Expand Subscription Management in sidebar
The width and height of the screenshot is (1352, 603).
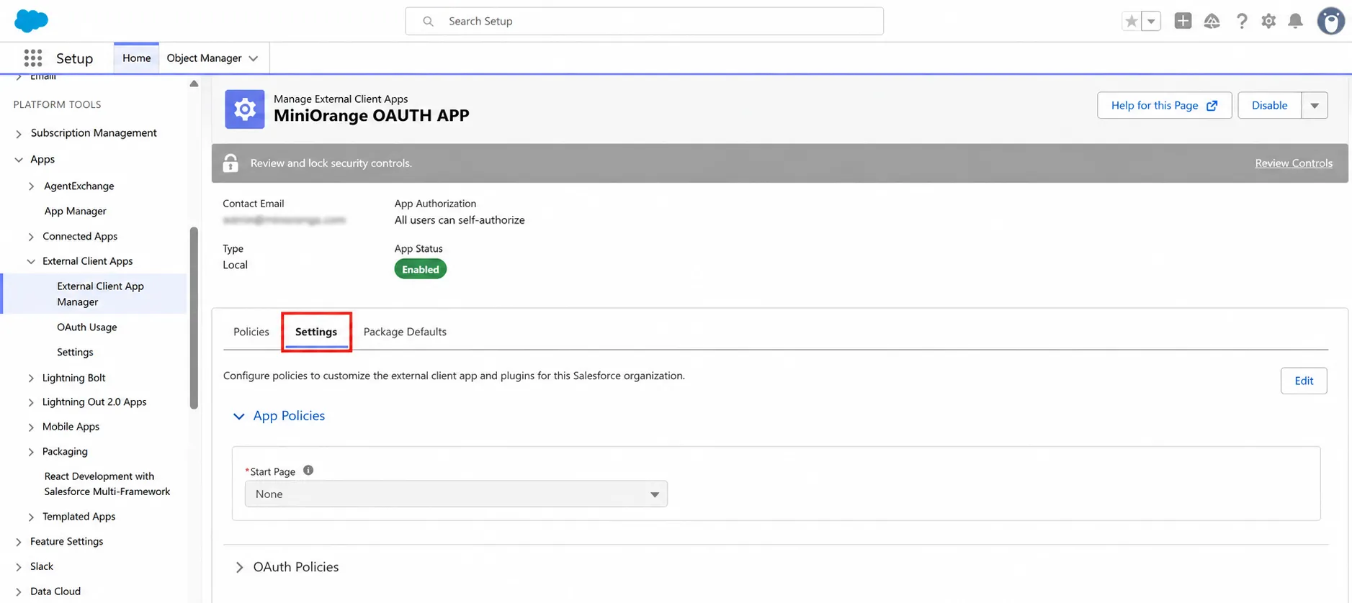(x=19, y=134)
